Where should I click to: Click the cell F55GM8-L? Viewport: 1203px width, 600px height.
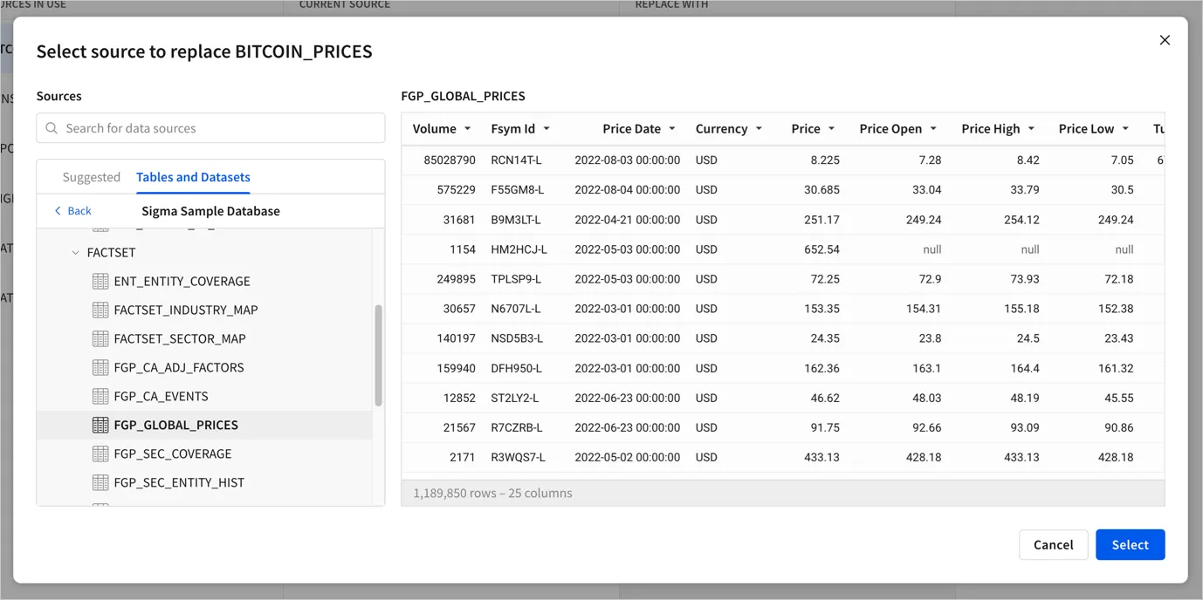pos(518,190)
